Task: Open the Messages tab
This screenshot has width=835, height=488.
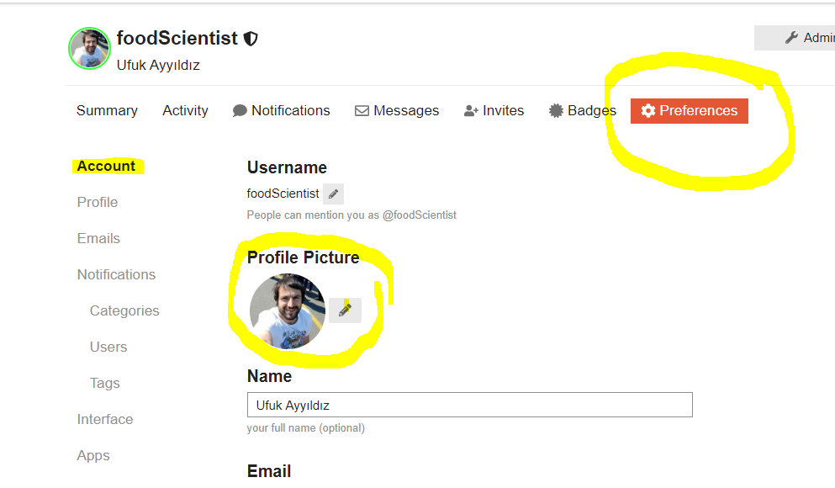Action: [x=397, y=111]
